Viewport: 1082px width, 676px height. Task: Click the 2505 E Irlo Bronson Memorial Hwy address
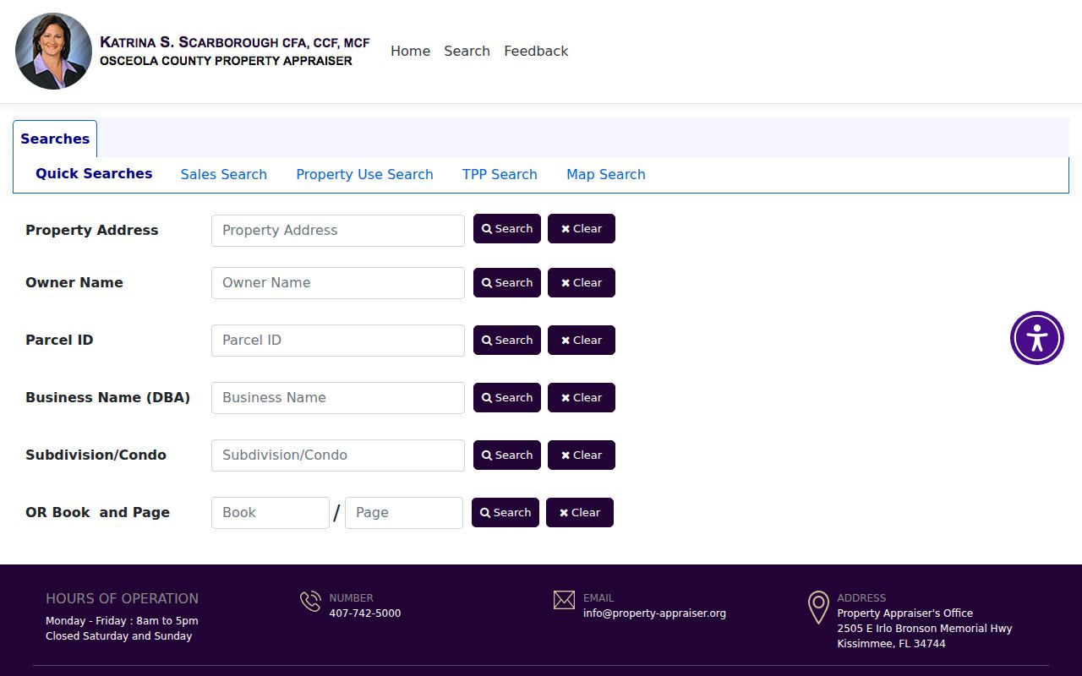pyautogui.click(x=925, y=629)
